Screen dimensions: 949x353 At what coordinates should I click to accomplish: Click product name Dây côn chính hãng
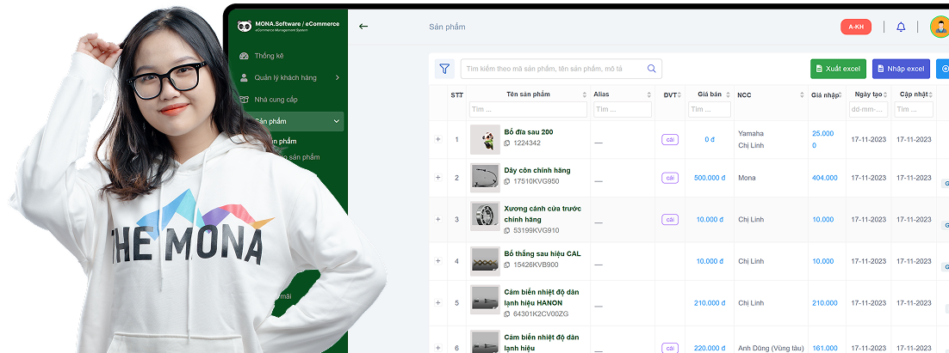[x=537, y=171]
